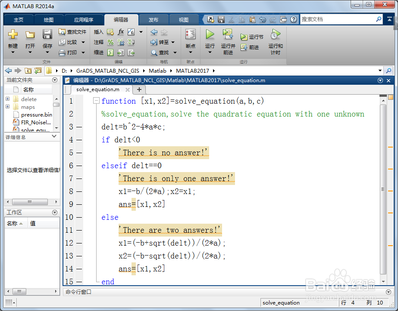Open the Workspace panel actions menu

click(55, 212)
